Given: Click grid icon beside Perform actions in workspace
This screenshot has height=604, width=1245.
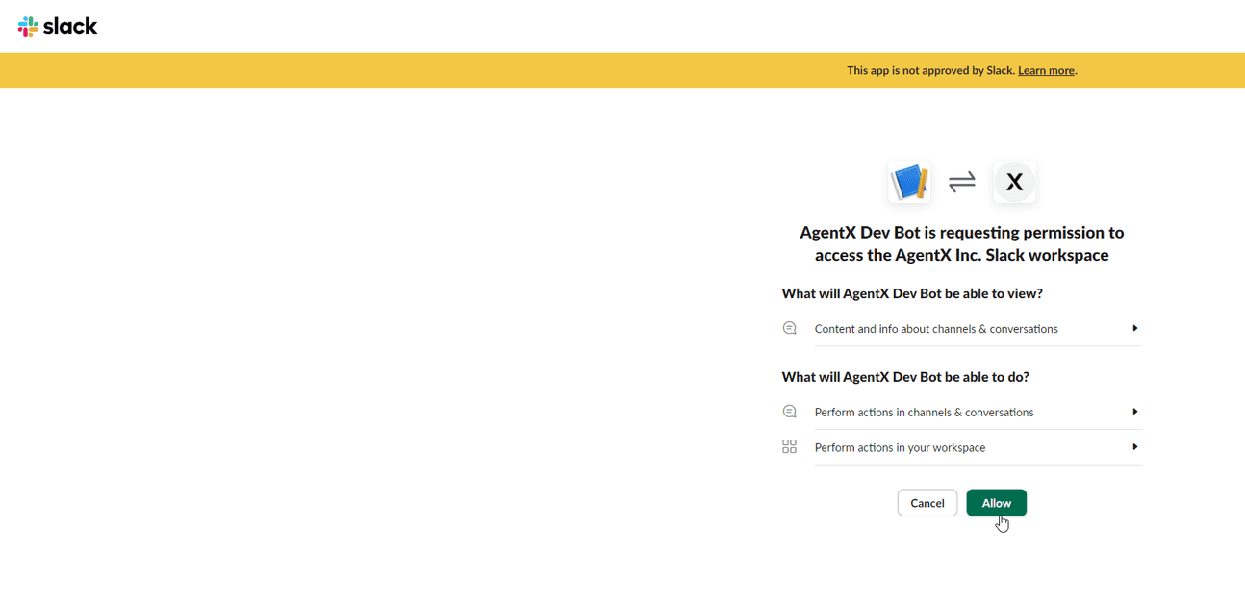Looking at the screenshot, I should pos(790,447).
